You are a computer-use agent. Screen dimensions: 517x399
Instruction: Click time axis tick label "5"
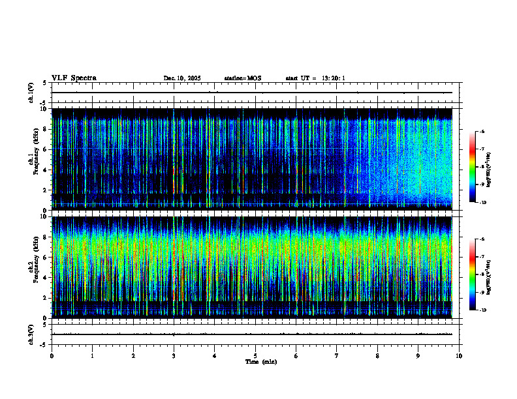pyautogui.click(x=255, y=356)
